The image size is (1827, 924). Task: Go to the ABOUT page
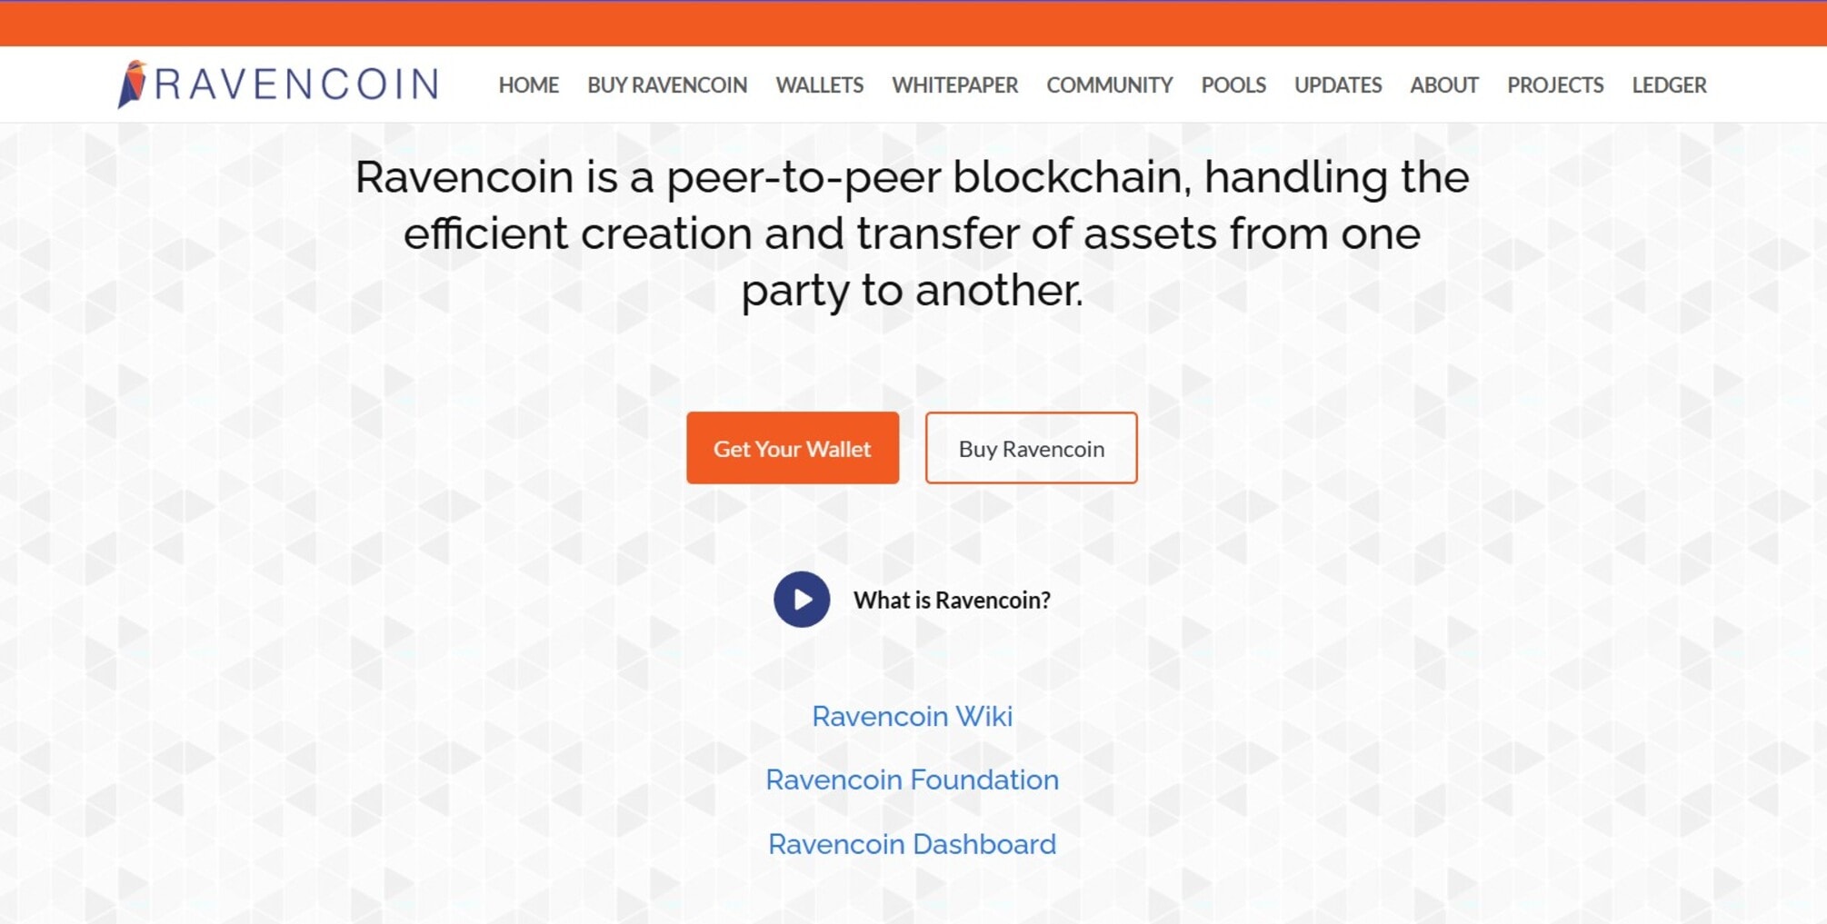pyautogui.click(x=1443, y=84)
